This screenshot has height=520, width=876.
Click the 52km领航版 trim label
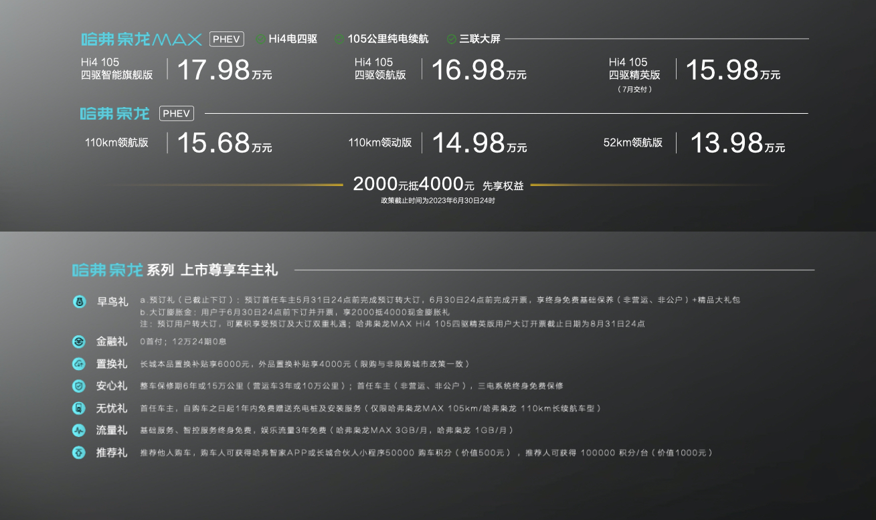tap(633, 143)
